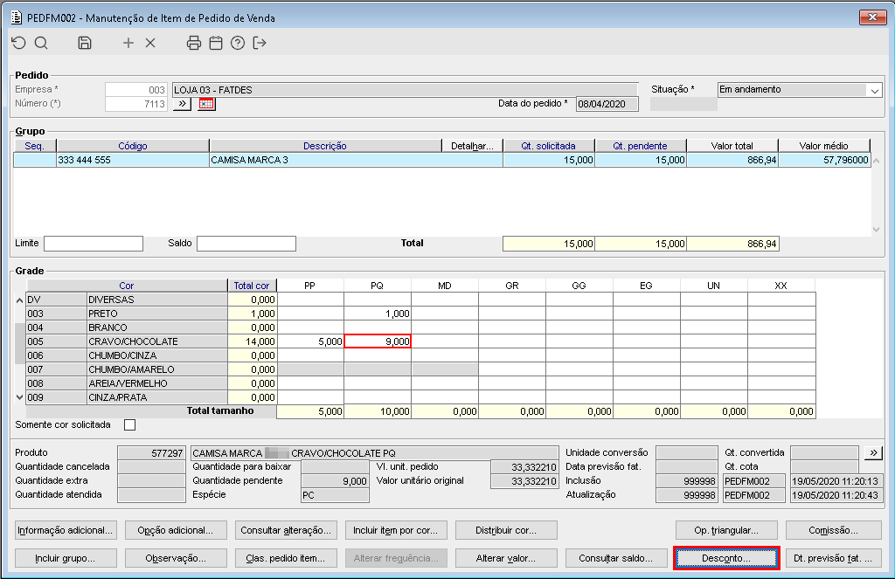
Task: Click the Empresa input field
Action: click(x=135, y=90)
